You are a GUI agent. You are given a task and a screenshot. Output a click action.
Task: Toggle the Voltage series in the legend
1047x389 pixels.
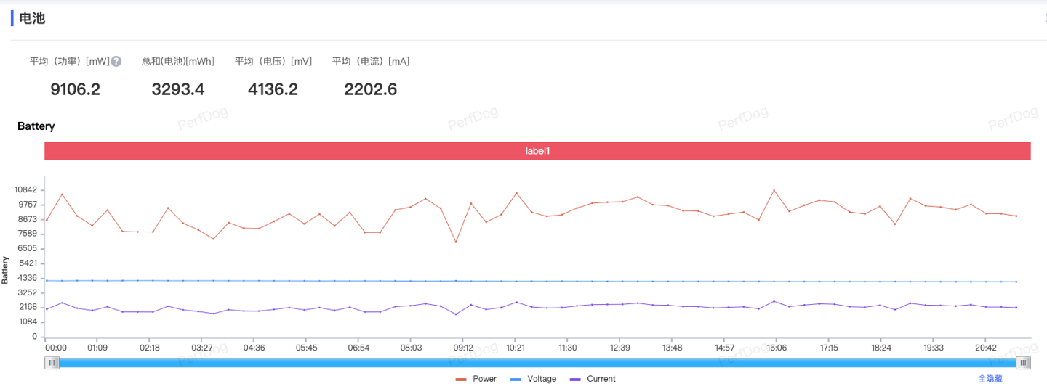[x=541, y=379]
